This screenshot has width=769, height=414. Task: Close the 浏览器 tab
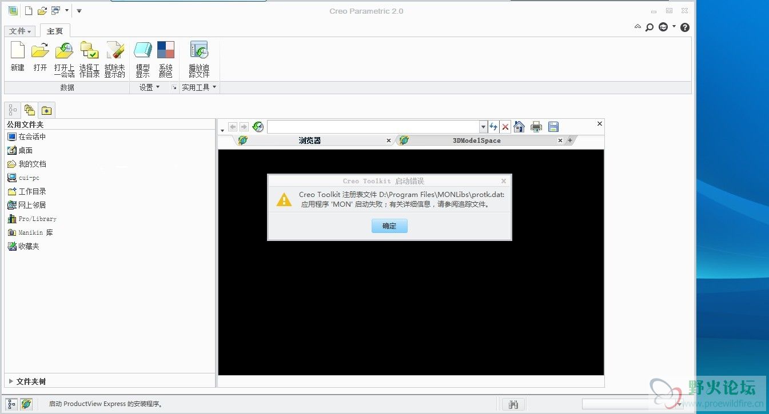point(389,140)
